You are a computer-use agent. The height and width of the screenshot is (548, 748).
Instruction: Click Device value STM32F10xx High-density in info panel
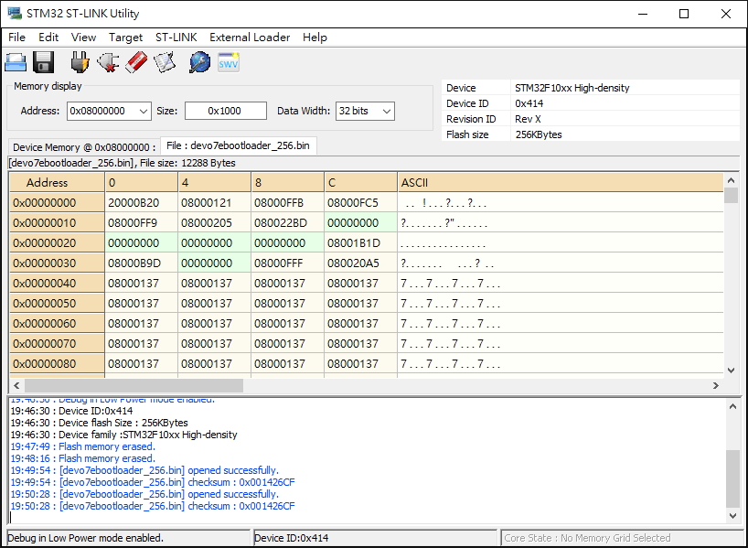coord(572,88)
